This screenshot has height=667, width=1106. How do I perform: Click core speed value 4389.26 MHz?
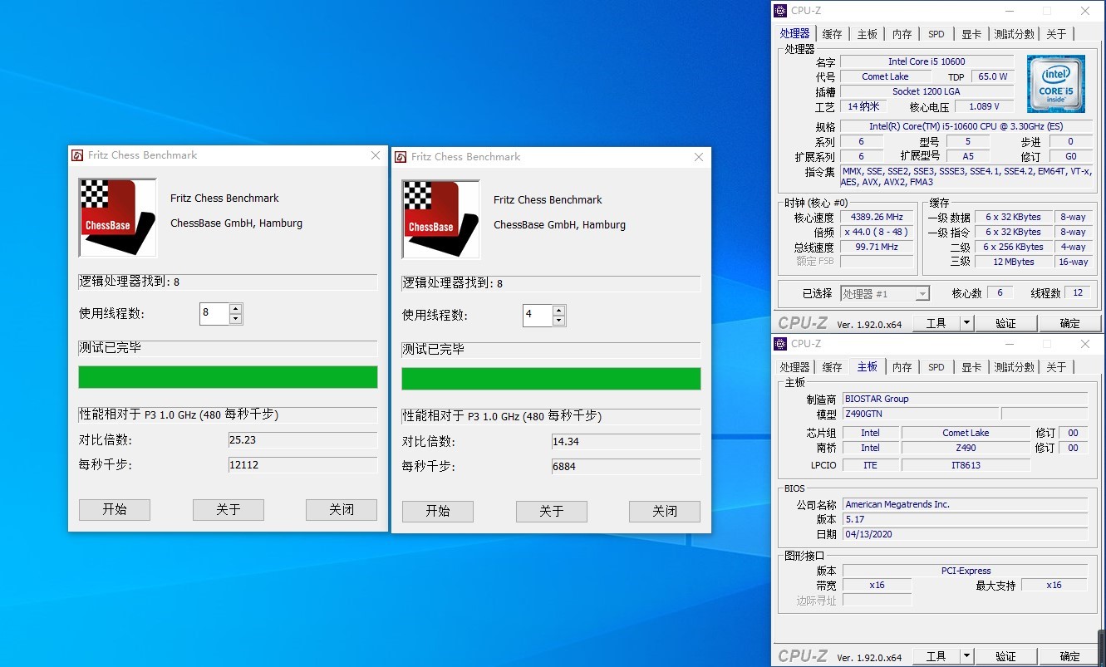coord(877,217)
